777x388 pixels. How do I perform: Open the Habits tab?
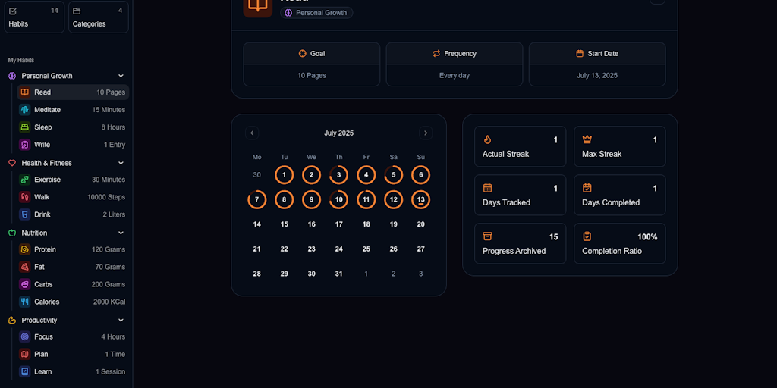pos(33,17)
